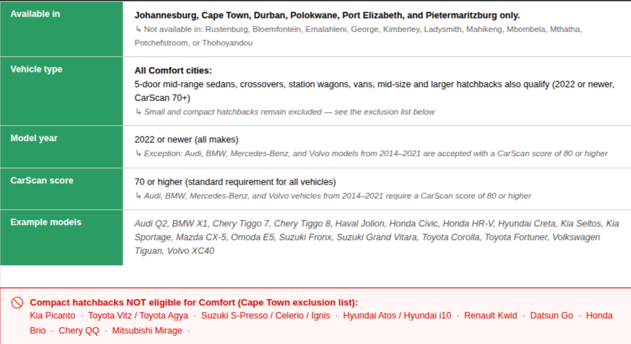Click 'Datsun Go' in the exclusion list
The width and height of the screenshot is (631, 344).
551,315
